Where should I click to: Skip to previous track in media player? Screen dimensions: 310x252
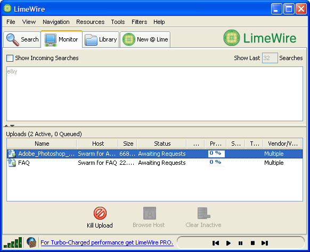[x=216, y=243]
